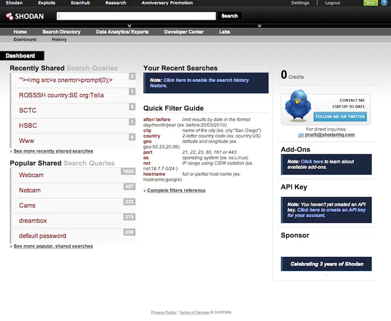Open the default password popular query
391x321 pixels.
[42, 236]
